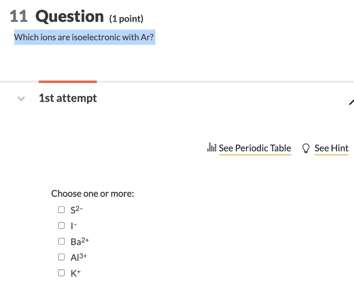This screenshot has height=296, width=354.
Task: Select the K+ option label text
Action: coord(75,272)
